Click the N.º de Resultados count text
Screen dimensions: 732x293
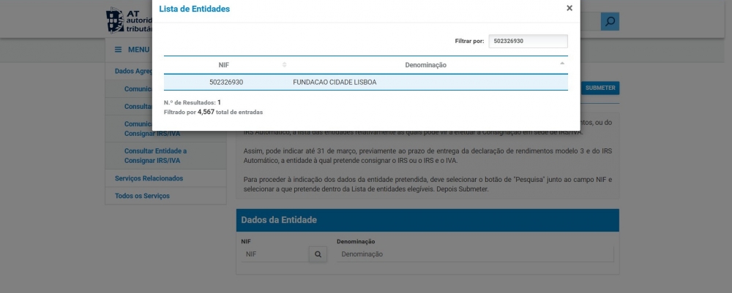tap(193, 102)
